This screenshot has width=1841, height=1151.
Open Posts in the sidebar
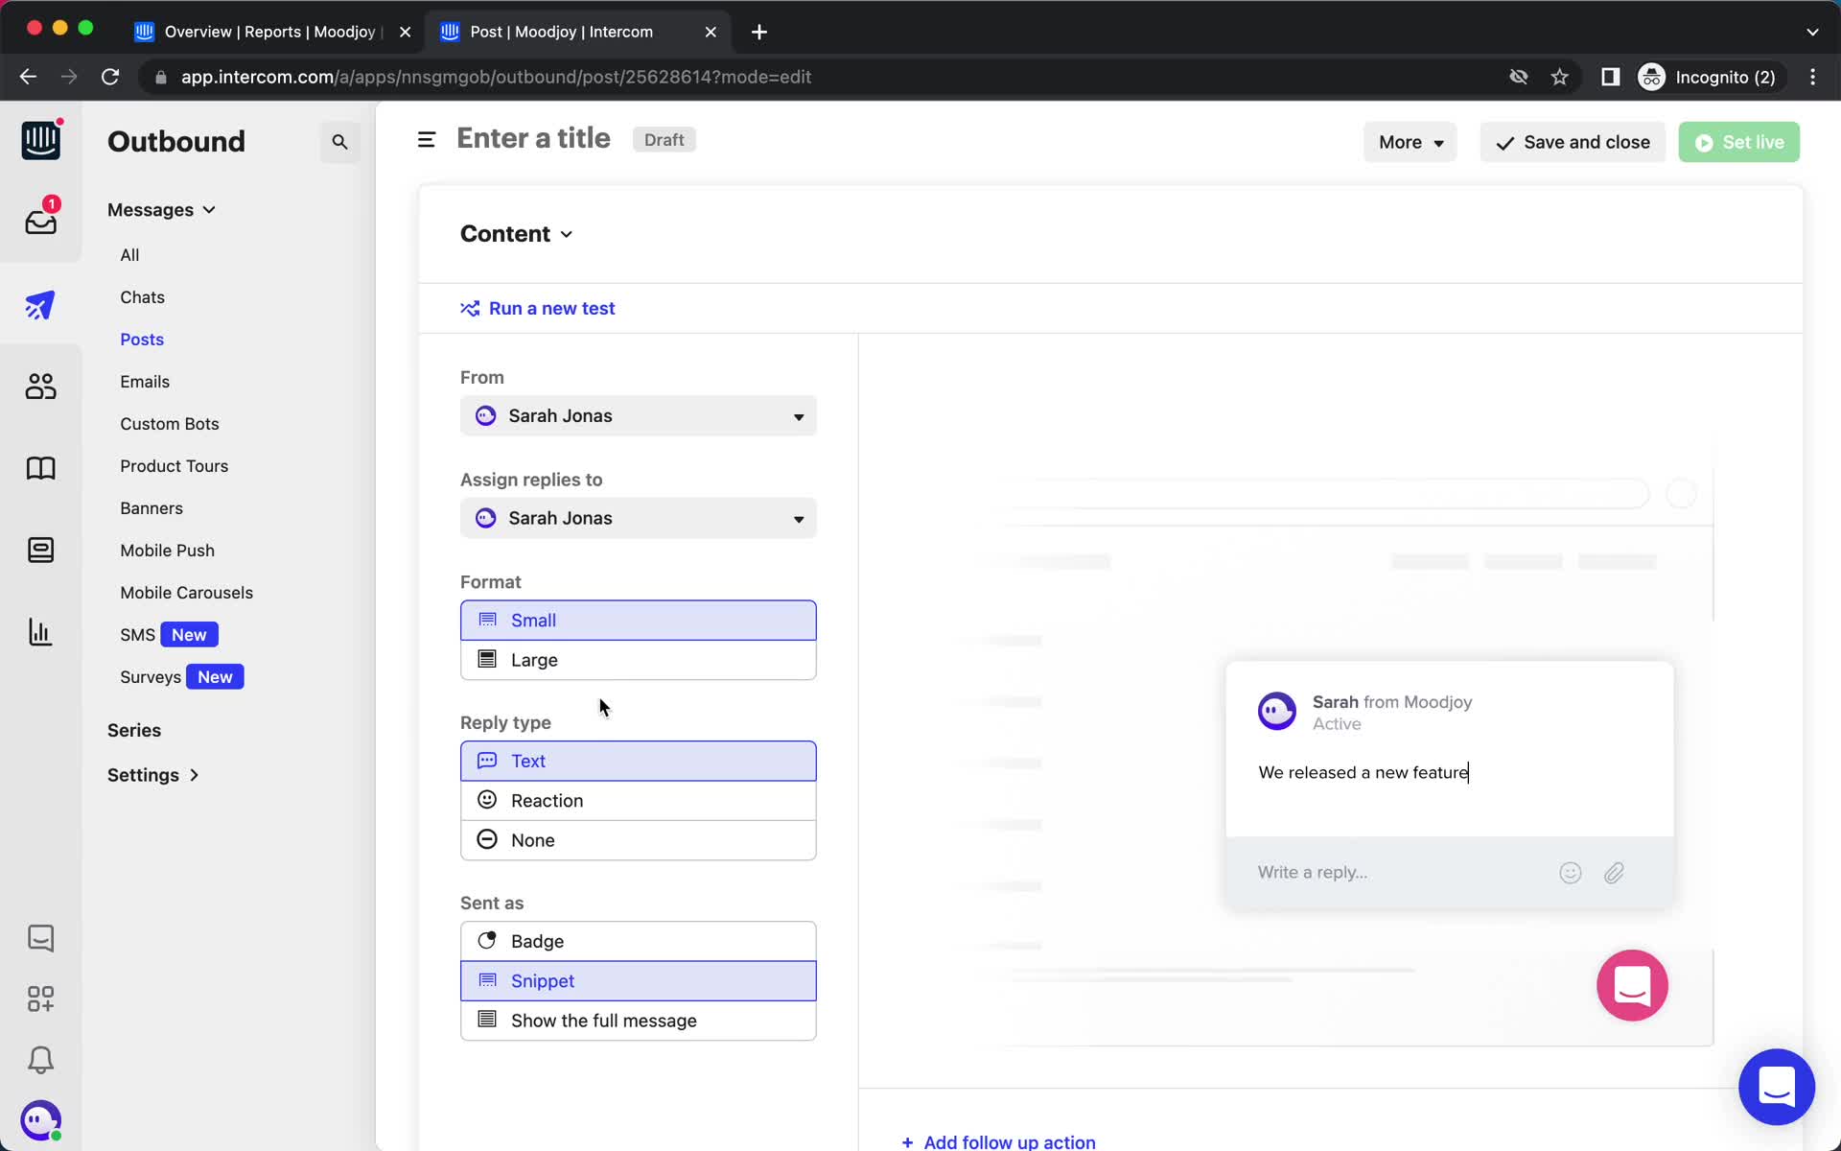pos(142,340)
